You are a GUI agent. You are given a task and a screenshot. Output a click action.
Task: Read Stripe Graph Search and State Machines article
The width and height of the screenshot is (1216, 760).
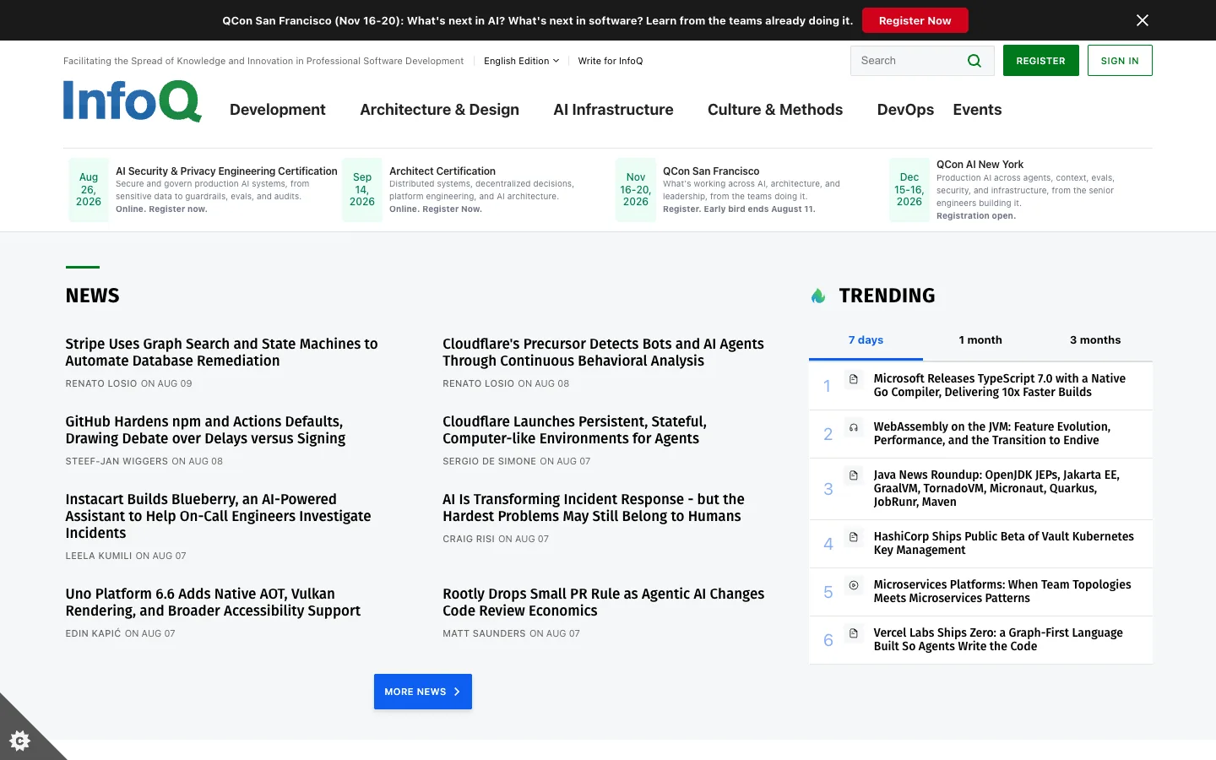coord(221,352)
